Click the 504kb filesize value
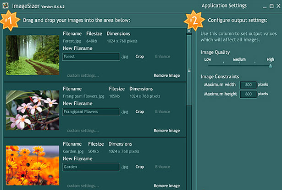Screen dimensions: 282x190 pos(94,152)
